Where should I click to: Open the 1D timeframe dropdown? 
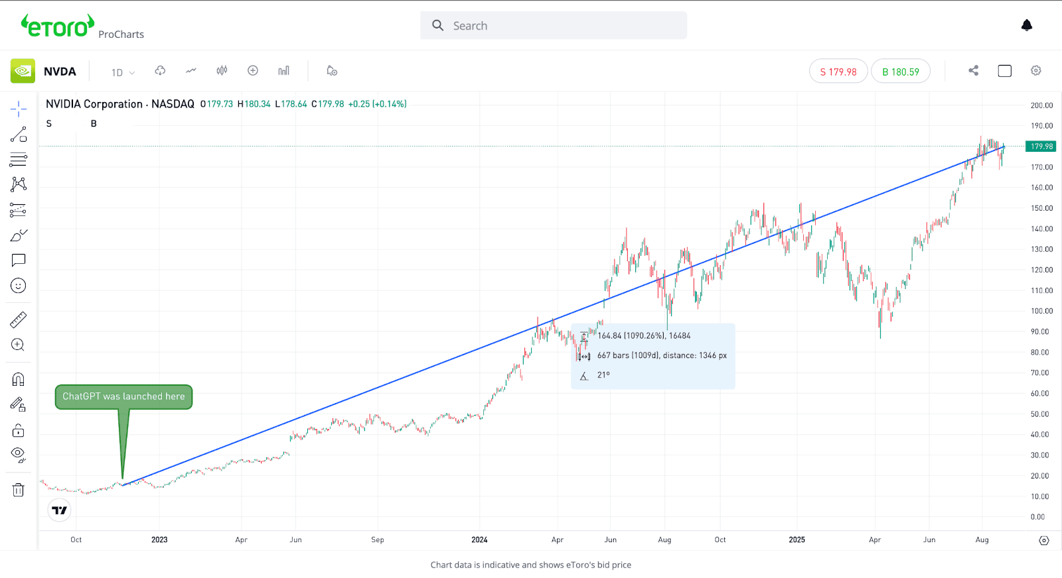pos(123,72)
